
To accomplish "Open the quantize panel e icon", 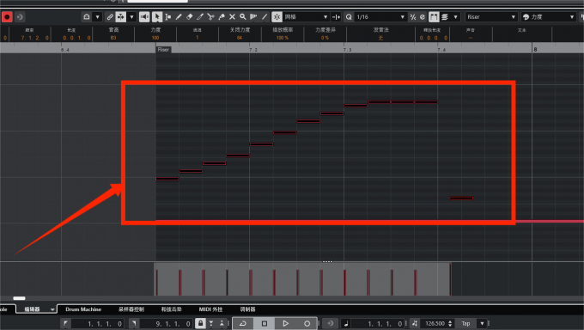I will pos(423,17).
